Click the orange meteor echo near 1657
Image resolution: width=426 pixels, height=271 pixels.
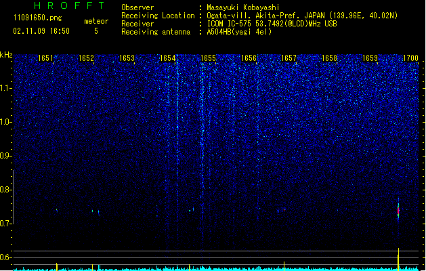pos(284,210)
